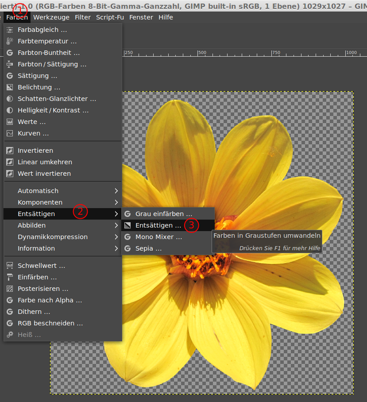This screenshot has width=367, height=402.
Task: Click the Kurven curve icon
Action: tap(10, 133)
